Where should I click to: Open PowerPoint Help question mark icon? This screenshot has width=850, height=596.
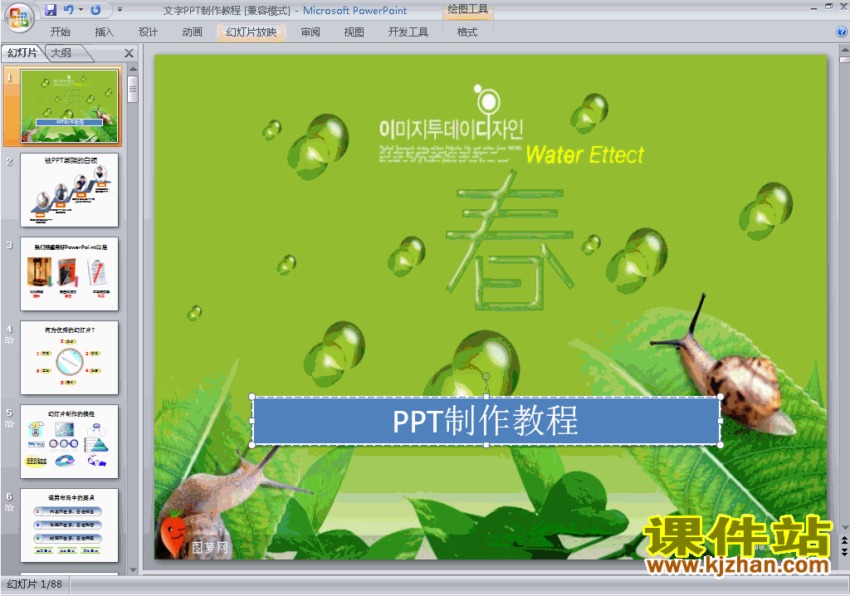pos(842,32)
